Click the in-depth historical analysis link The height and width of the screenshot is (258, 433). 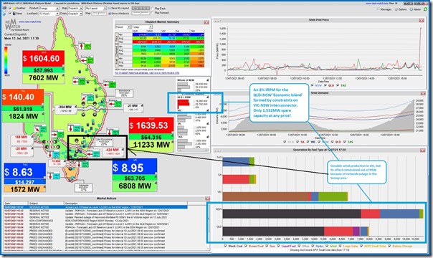coord(147,73)
